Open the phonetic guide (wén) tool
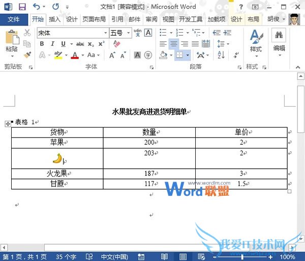Viewport: 305px width, 261px height. pyautogui.click(x=138, y=33)
